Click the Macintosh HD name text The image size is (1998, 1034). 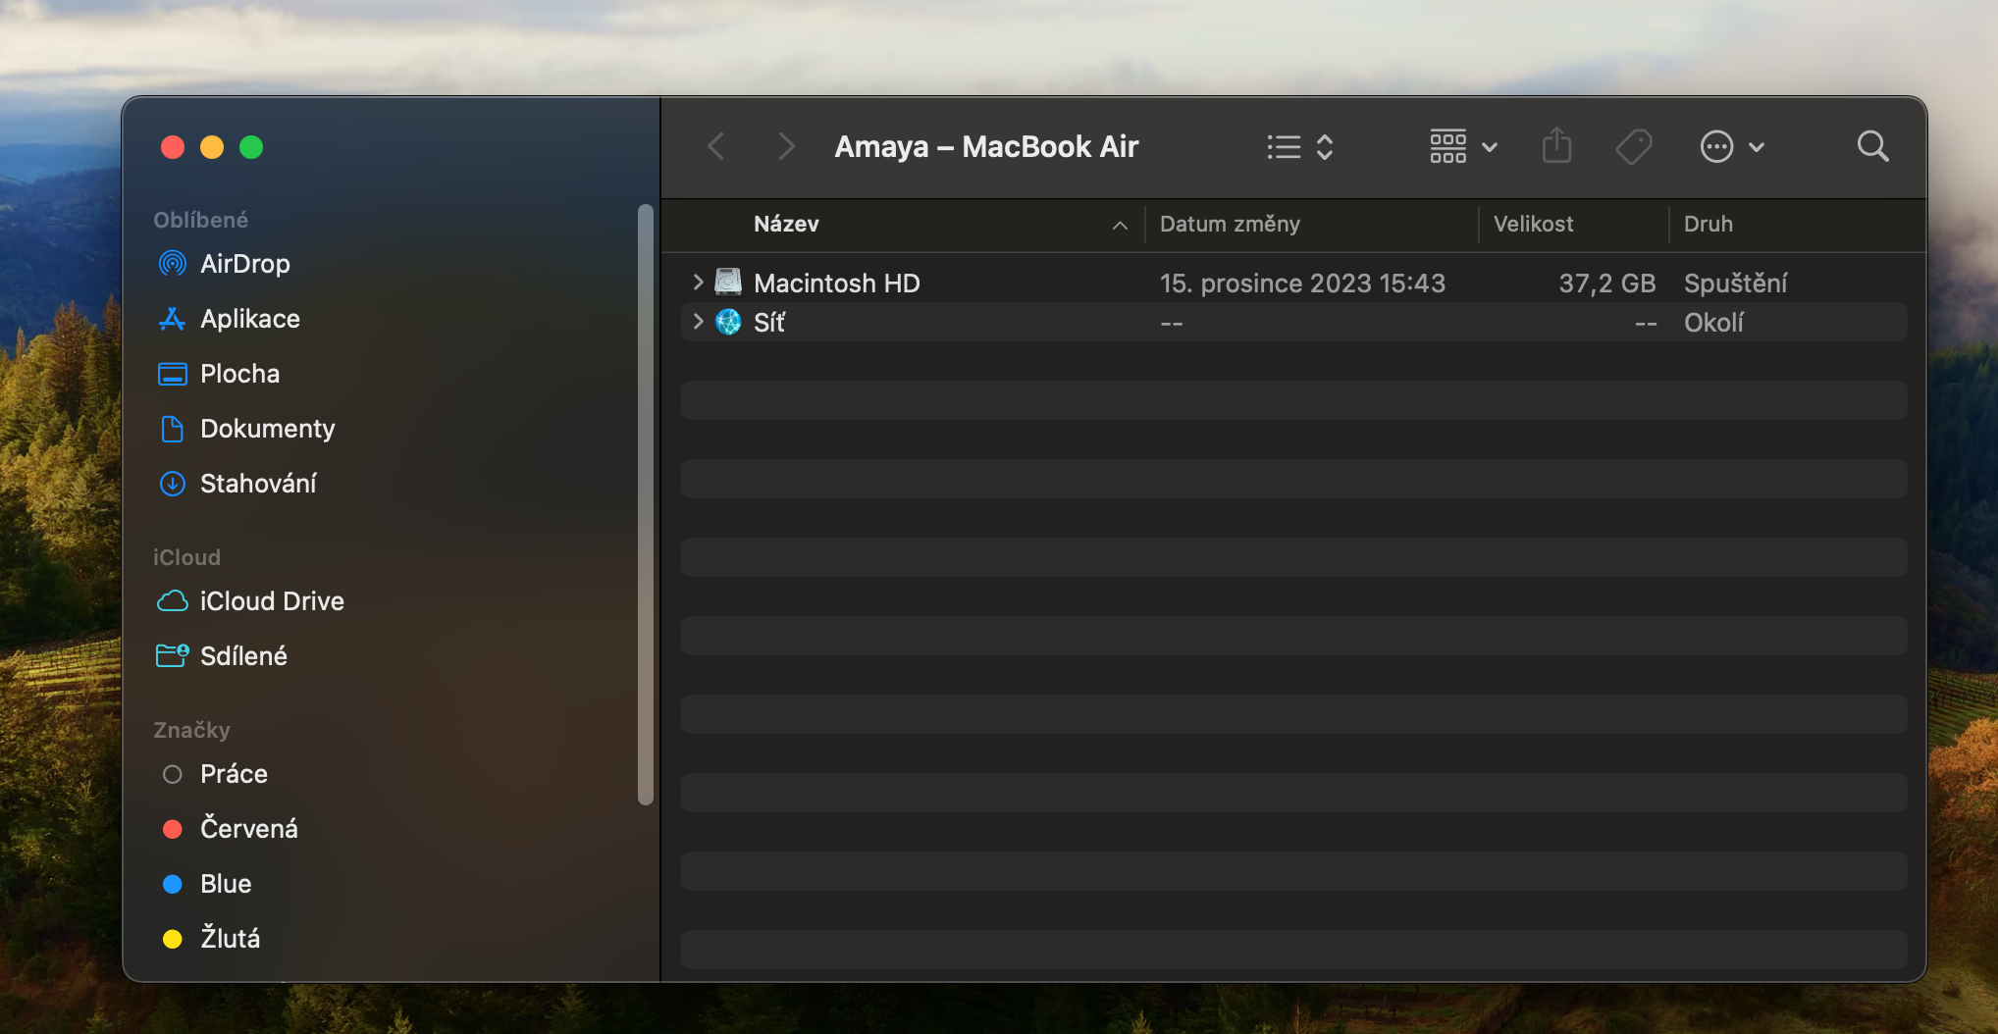point(836,284)
